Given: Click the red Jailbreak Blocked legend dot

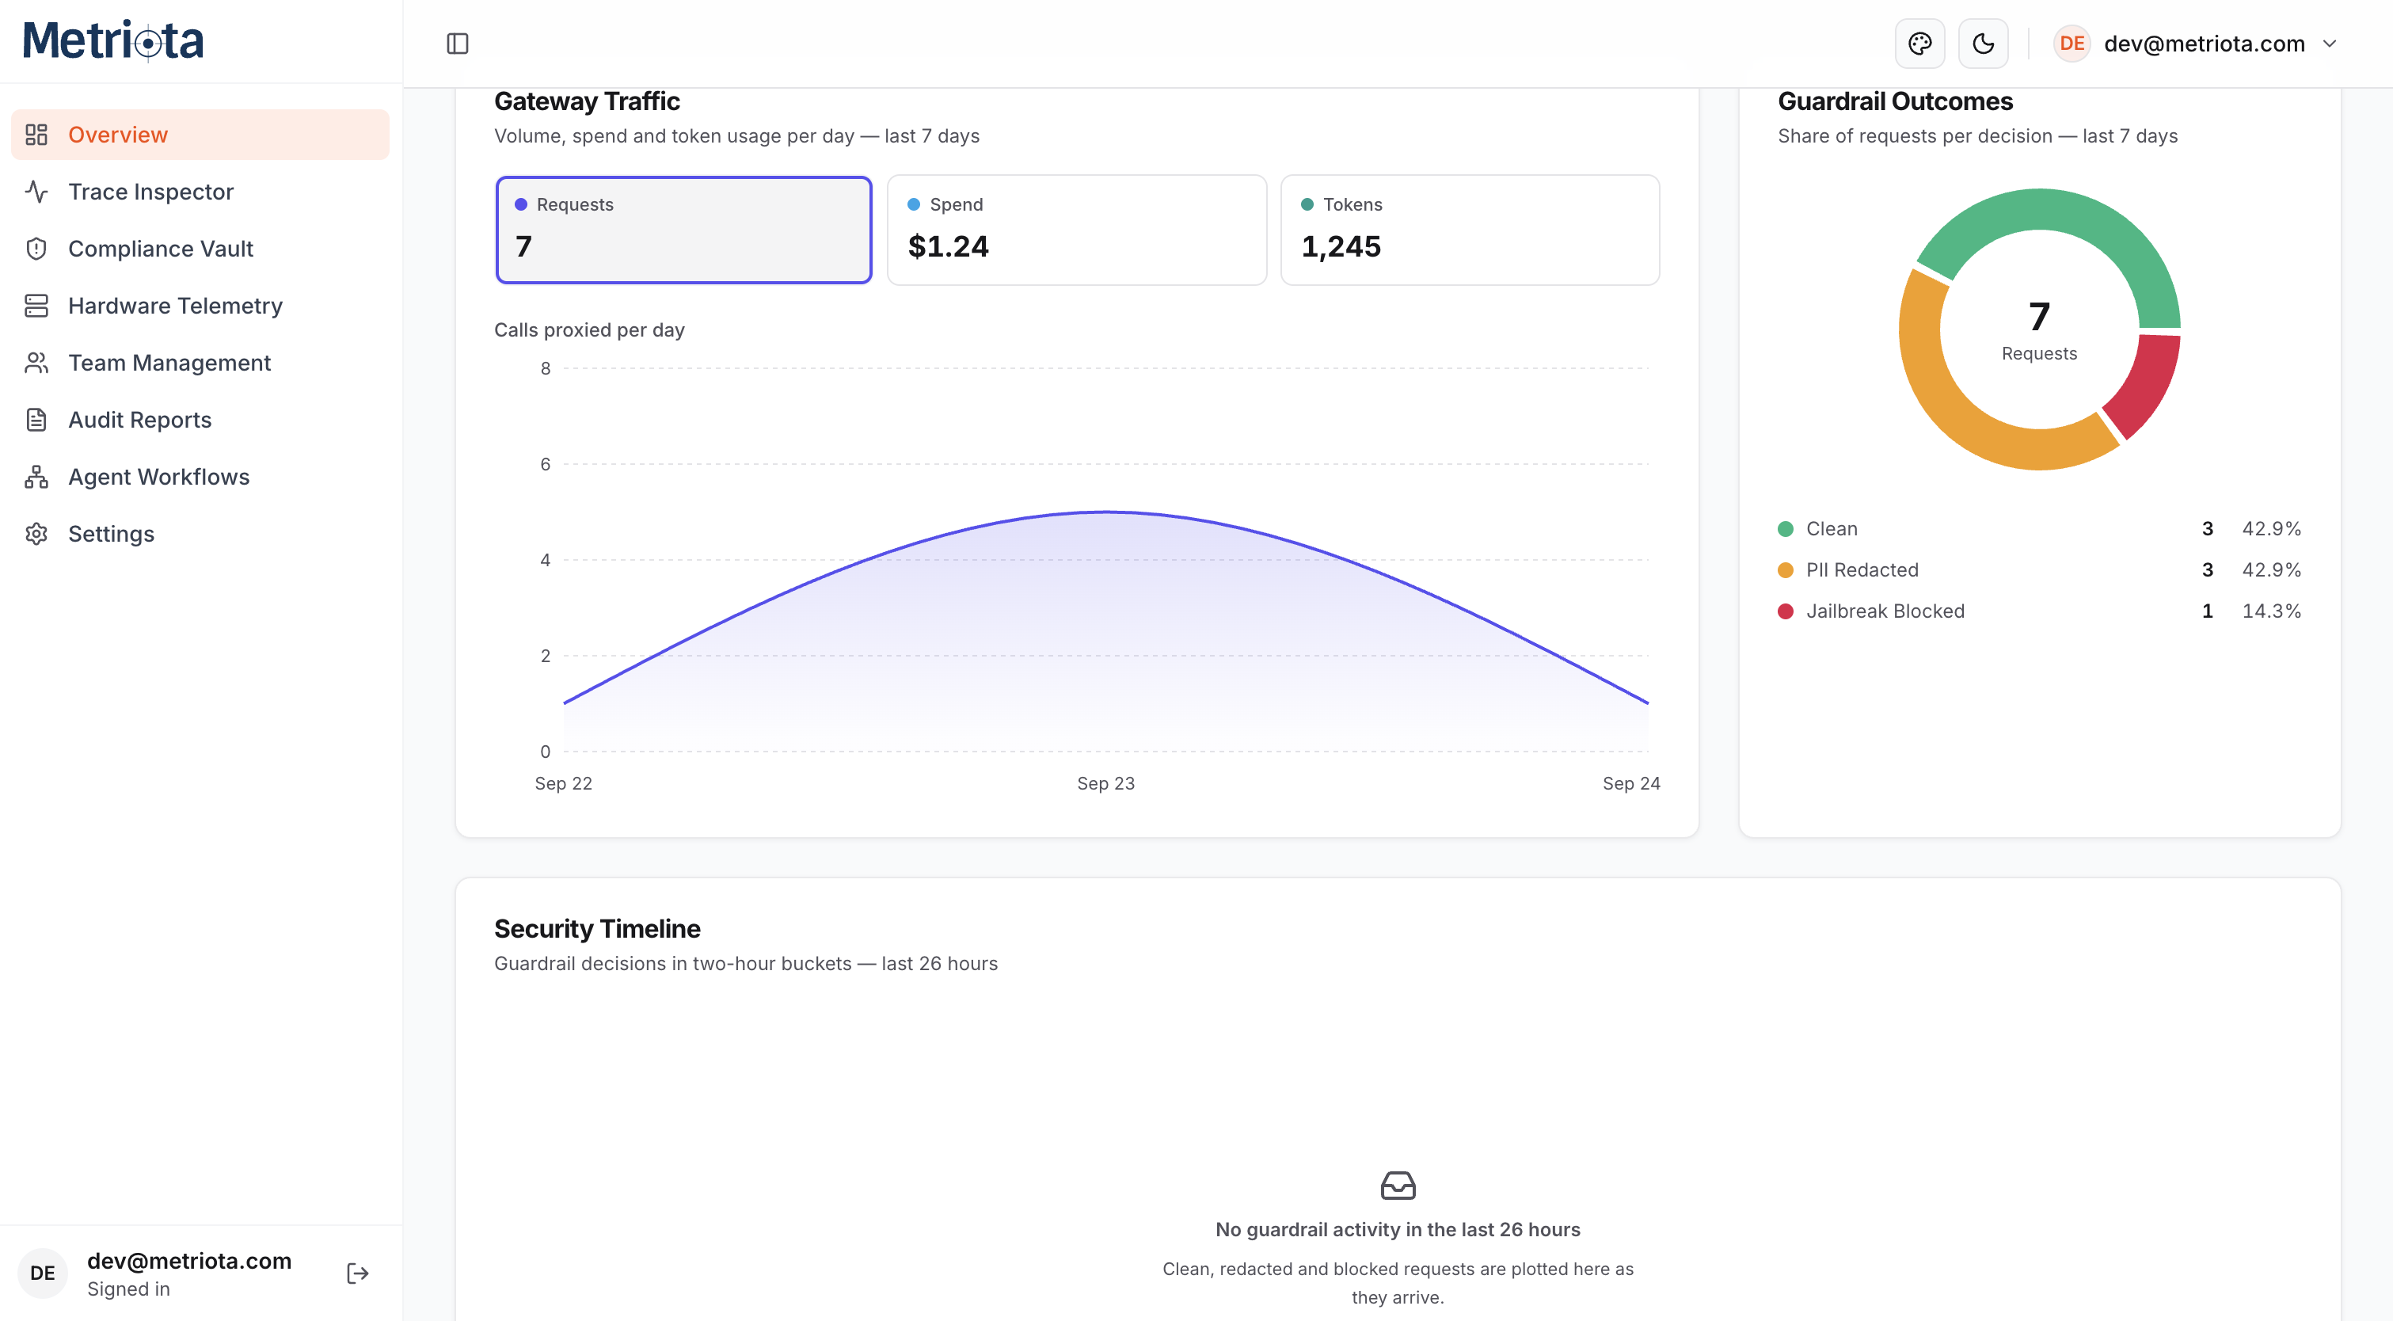Looking at the screenshot, I should pyautogui.click(x=1786, y=611).
